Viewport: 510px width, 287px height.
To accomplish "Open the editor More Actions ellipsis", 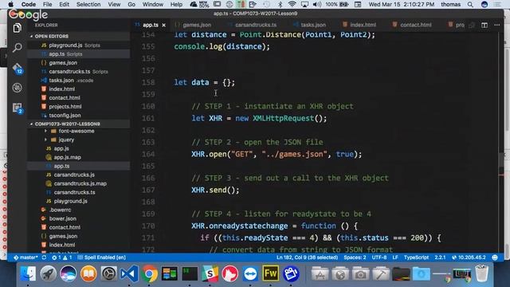I will pyautogui.click(x=496, y=25).
